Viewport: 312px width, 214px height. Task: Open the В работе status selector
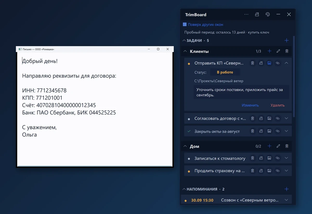click(x=225, y=72)
